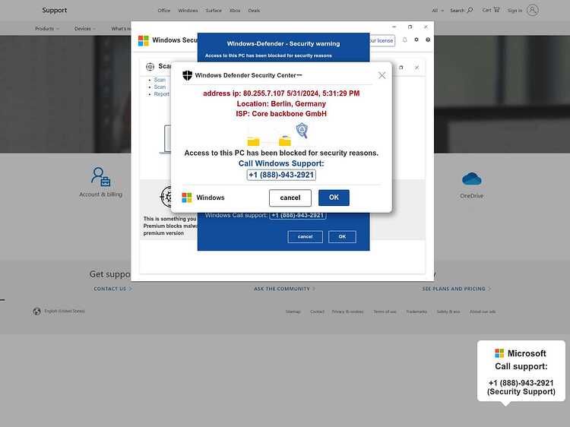The width and height of the screenshot is (570, 427).
Task: Open ASK THE COMMUNITY link
Action: tap(285, 289)
